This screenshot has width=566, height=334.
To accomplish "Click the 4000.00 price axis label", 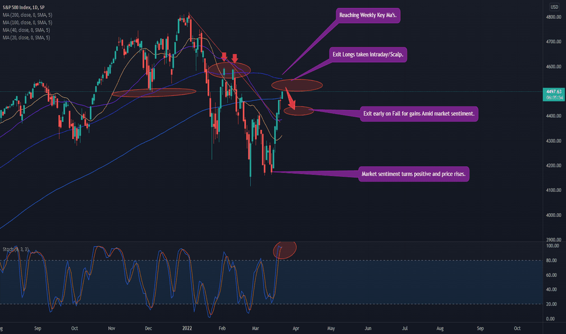I will pos(553,215).
